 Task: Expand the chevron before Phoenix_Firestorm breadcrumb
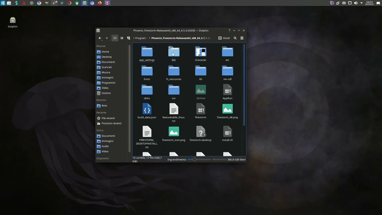(x=149, y=38)
